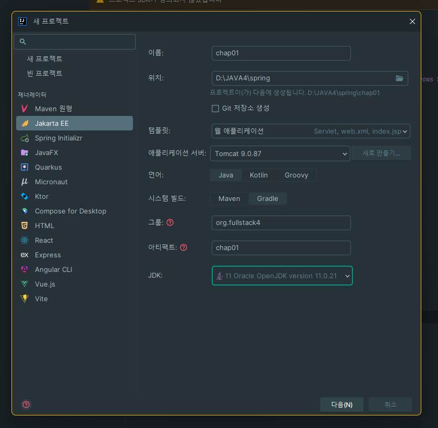Click the search magnifier icon
This screenshot has height=428, width=438.
pyautogui.click(x=22, y=42)
